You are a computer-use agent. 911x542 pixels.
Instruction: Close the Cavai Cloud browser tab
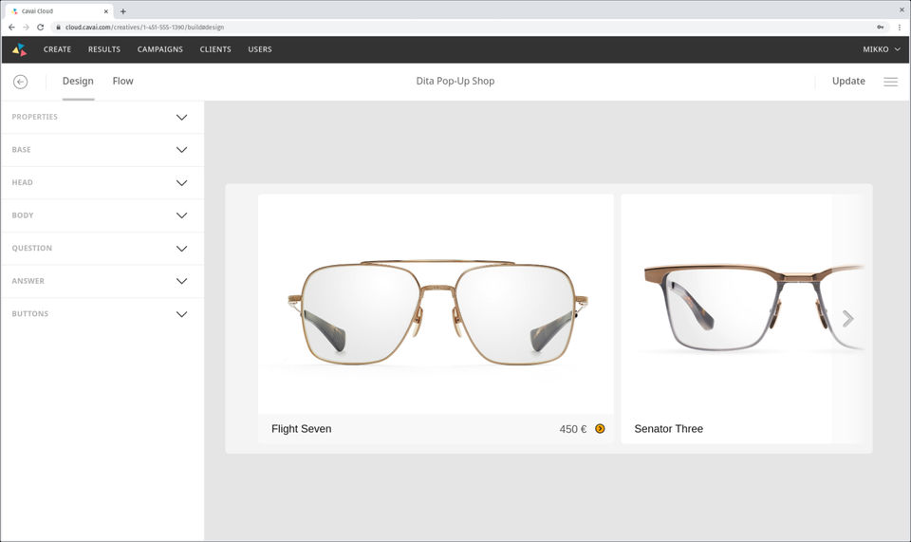(105, 11)
